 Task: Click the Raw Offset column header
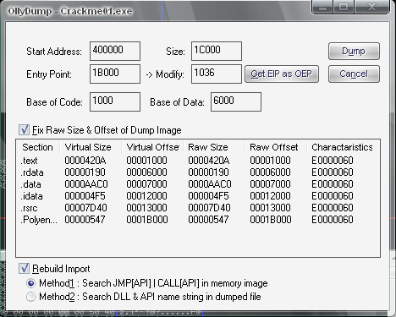click(x=276, y=147)
